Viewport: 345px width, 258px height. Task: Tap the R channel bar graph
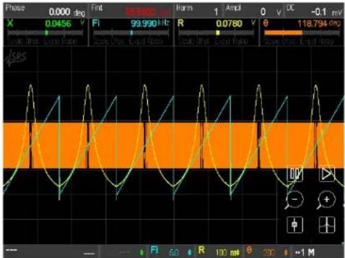point(216,33)
